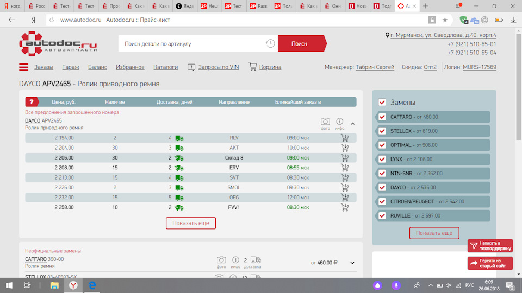Open File Explorer from the taskbar
This screenshot has width=522, height=293.
click(54, 285)
